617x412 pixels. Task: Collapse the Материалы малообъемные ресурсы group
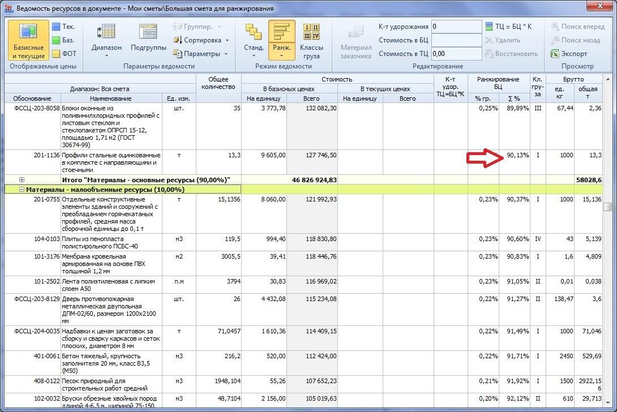(22, 190)
